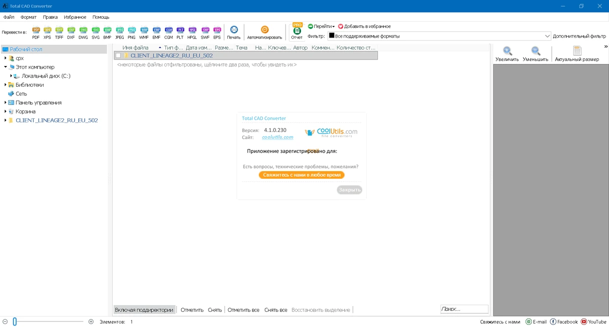Viewport: 609px width, 327px height.
Task: Click Свяжитесь с нами in status bar
Action: [x=500, y=322]
